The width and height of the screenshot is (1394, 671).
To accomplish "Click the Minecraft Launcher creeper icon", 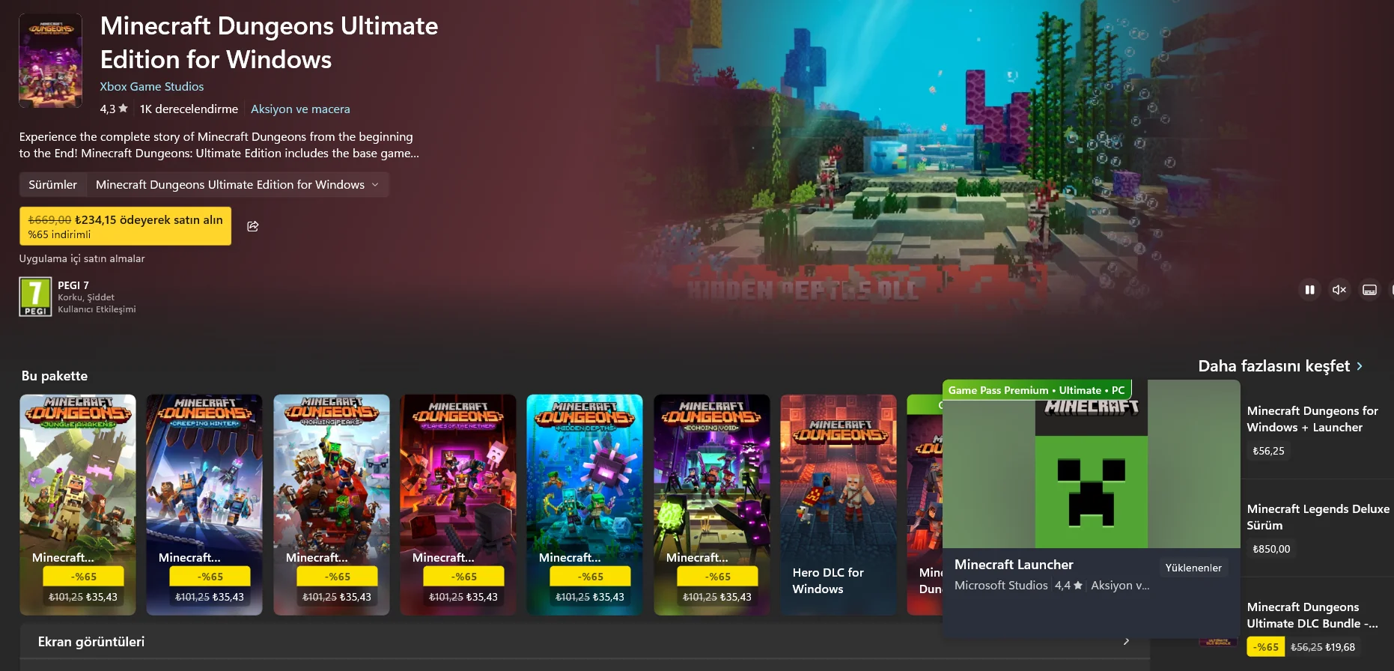I will click(x=1092, y=473).
